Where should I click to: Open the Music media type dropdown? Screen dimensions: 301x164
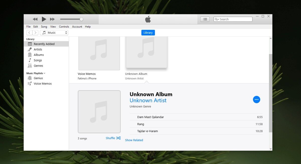tap(54, 32)
